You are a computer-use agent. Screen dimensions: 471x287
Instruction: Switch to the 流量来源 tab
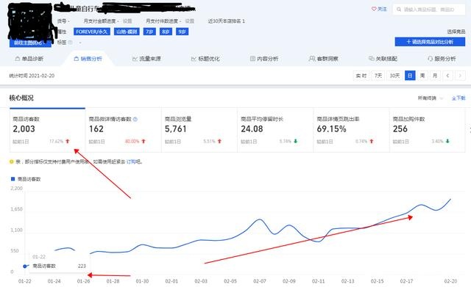146,59
